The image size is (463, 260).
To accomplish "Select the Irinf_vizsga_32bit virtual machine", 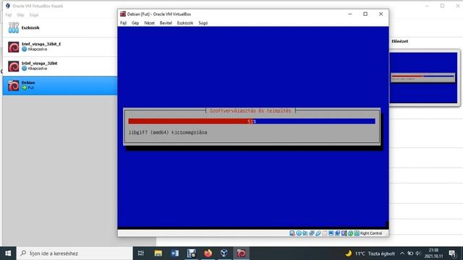I will [60, 66].
